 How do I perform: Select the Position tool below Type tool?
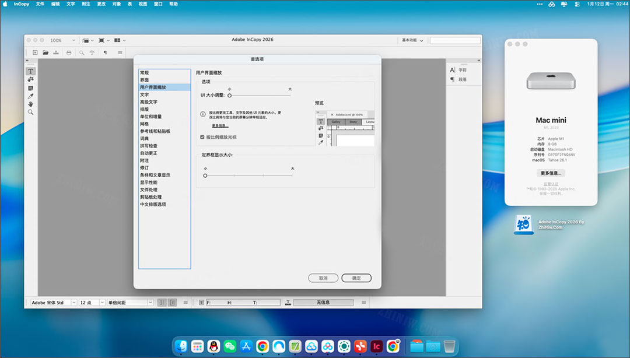point(30,79)
